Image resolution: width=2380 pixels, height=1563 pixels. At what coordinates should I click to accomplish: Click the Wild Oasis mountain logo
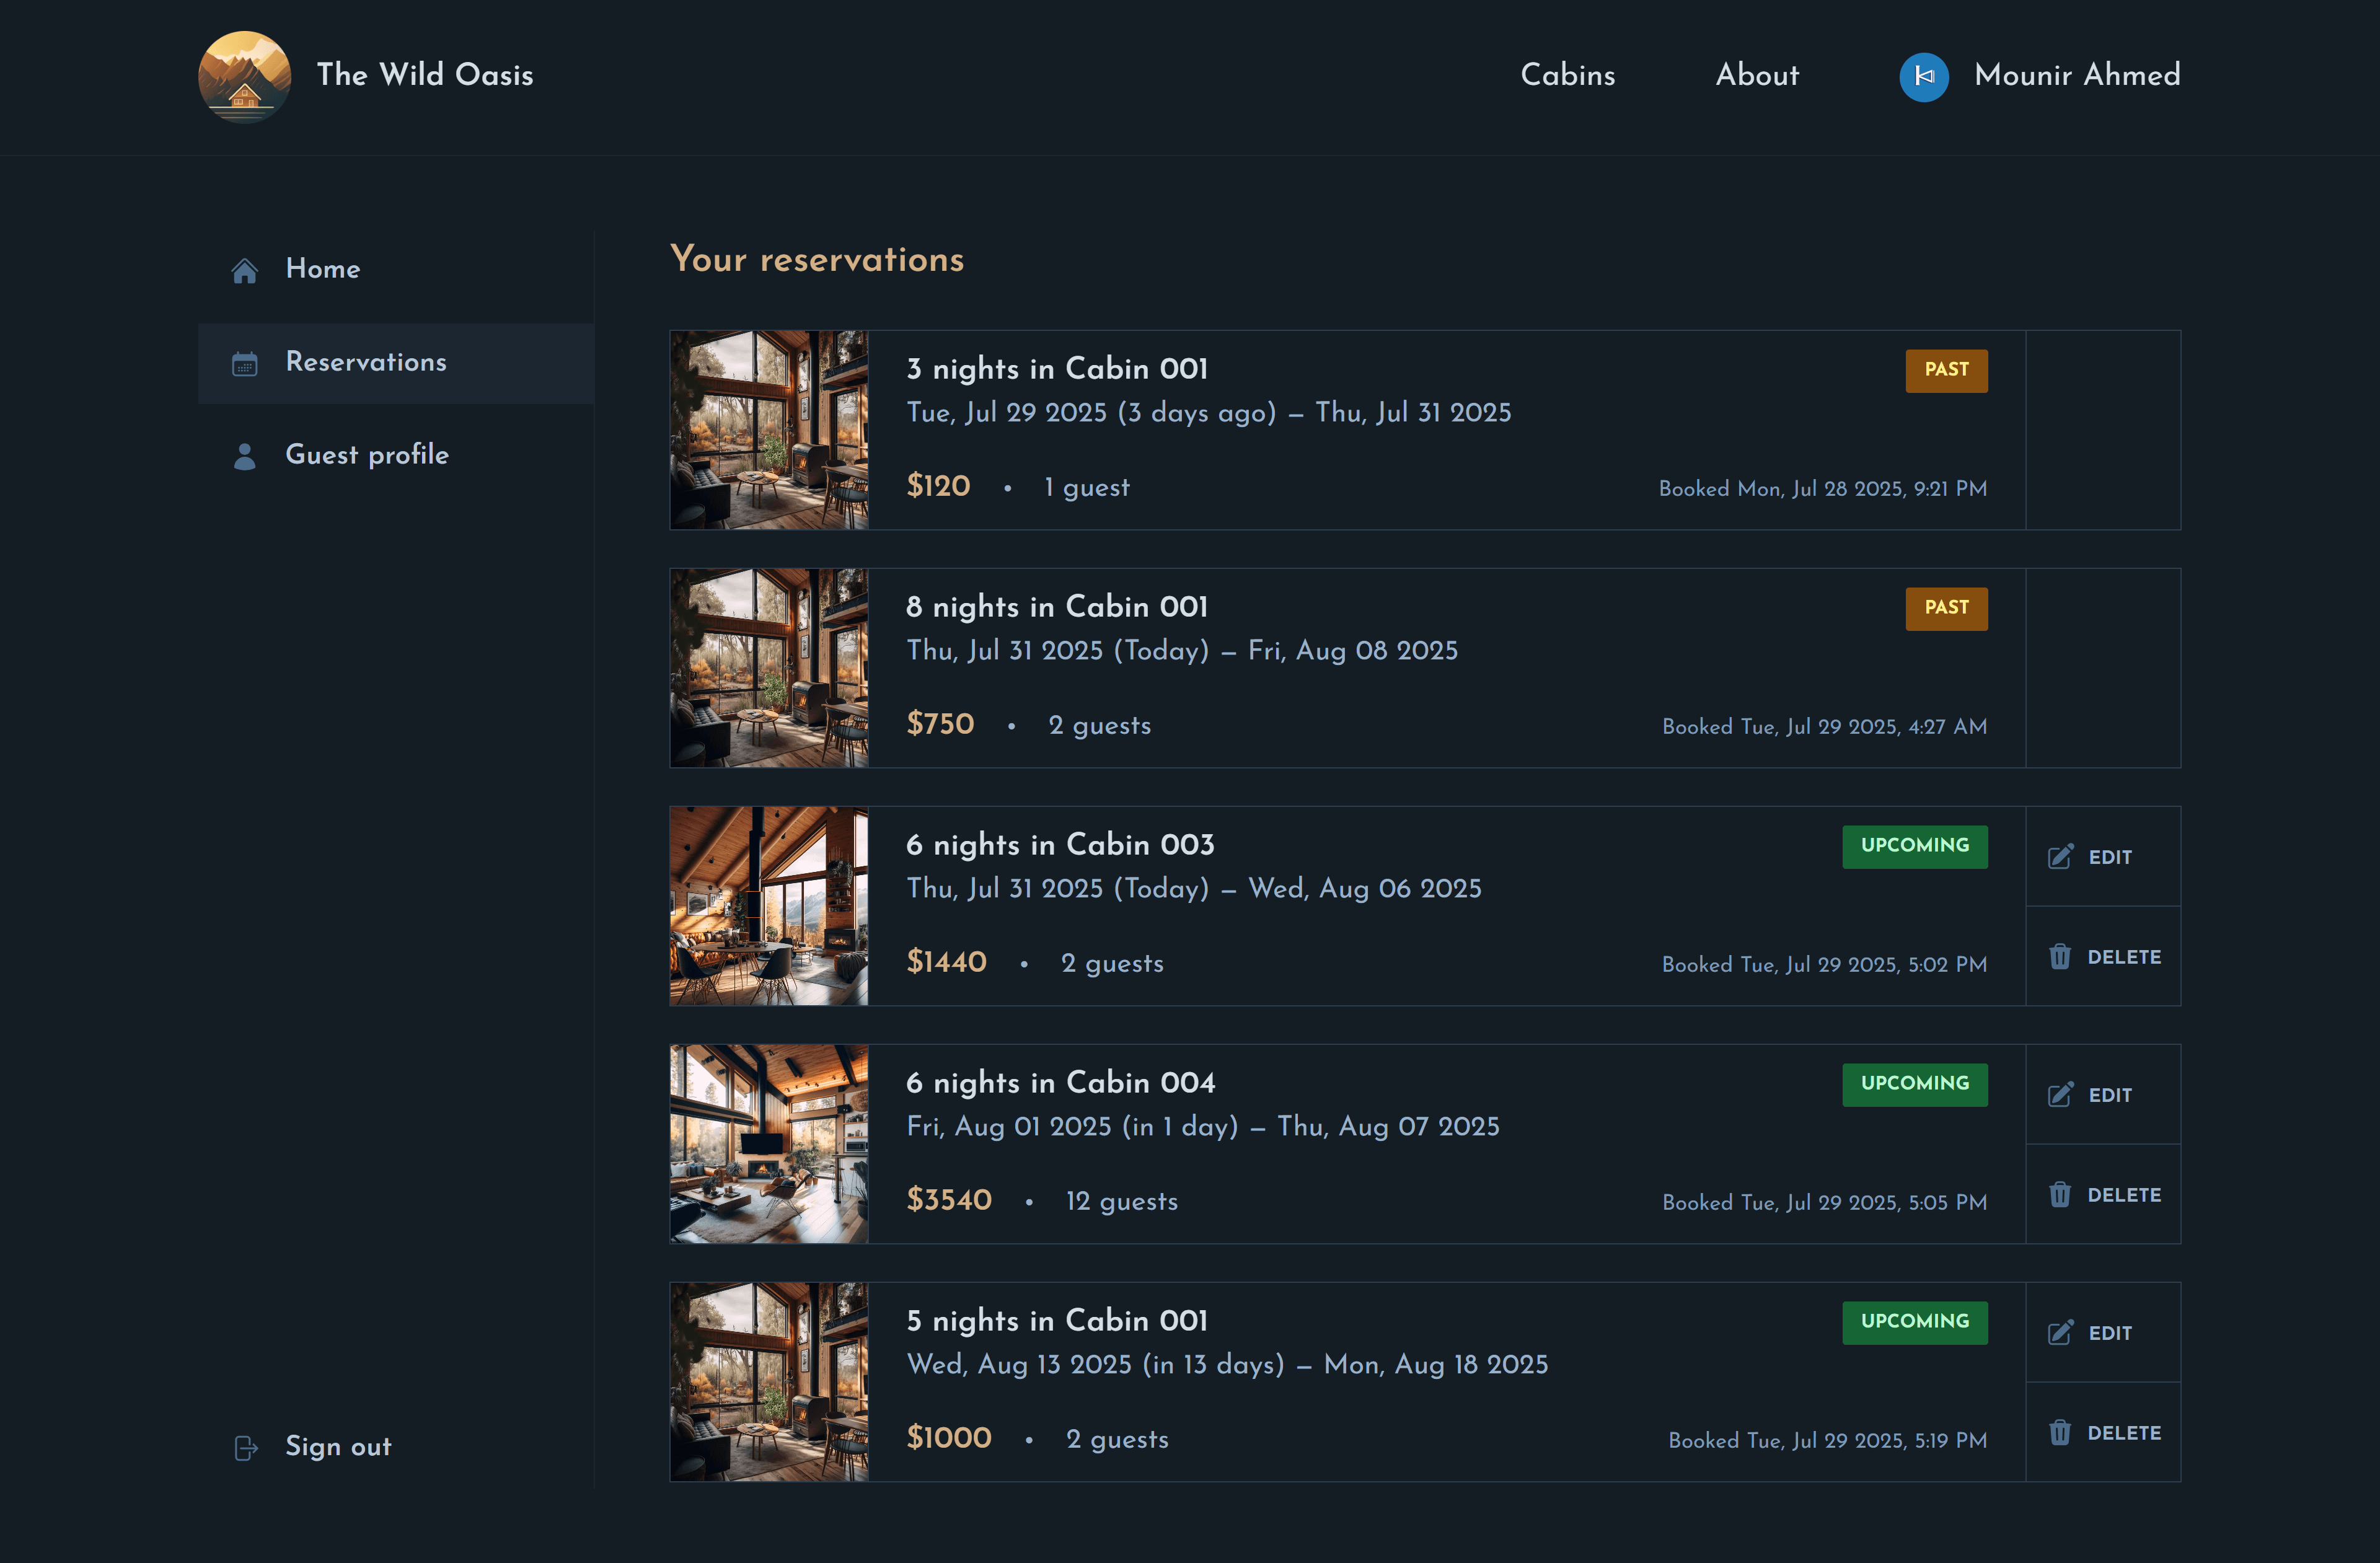click(x=244, y=76)
